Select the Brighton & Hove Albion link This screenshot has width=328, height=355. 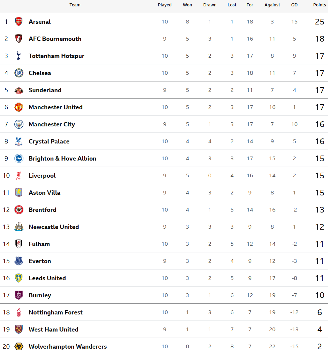click(x=63, y=159)
